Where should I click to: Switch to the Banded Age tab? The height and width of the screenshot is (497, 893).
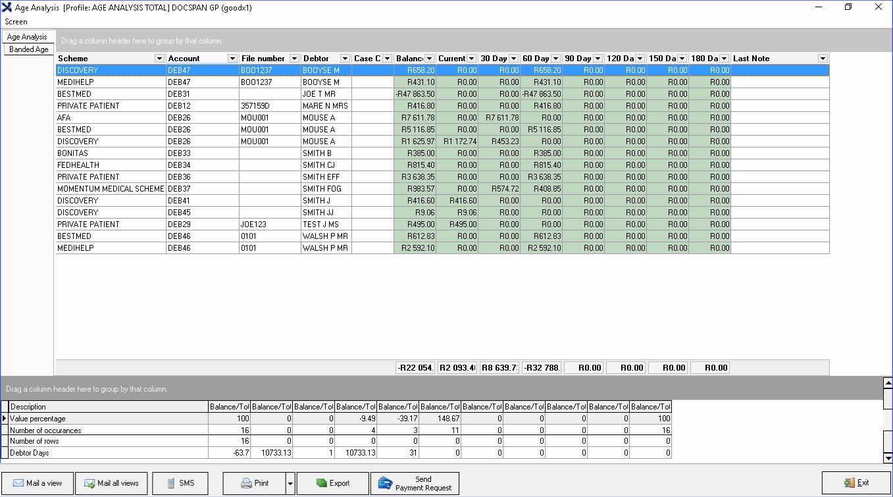pos(28,49)
